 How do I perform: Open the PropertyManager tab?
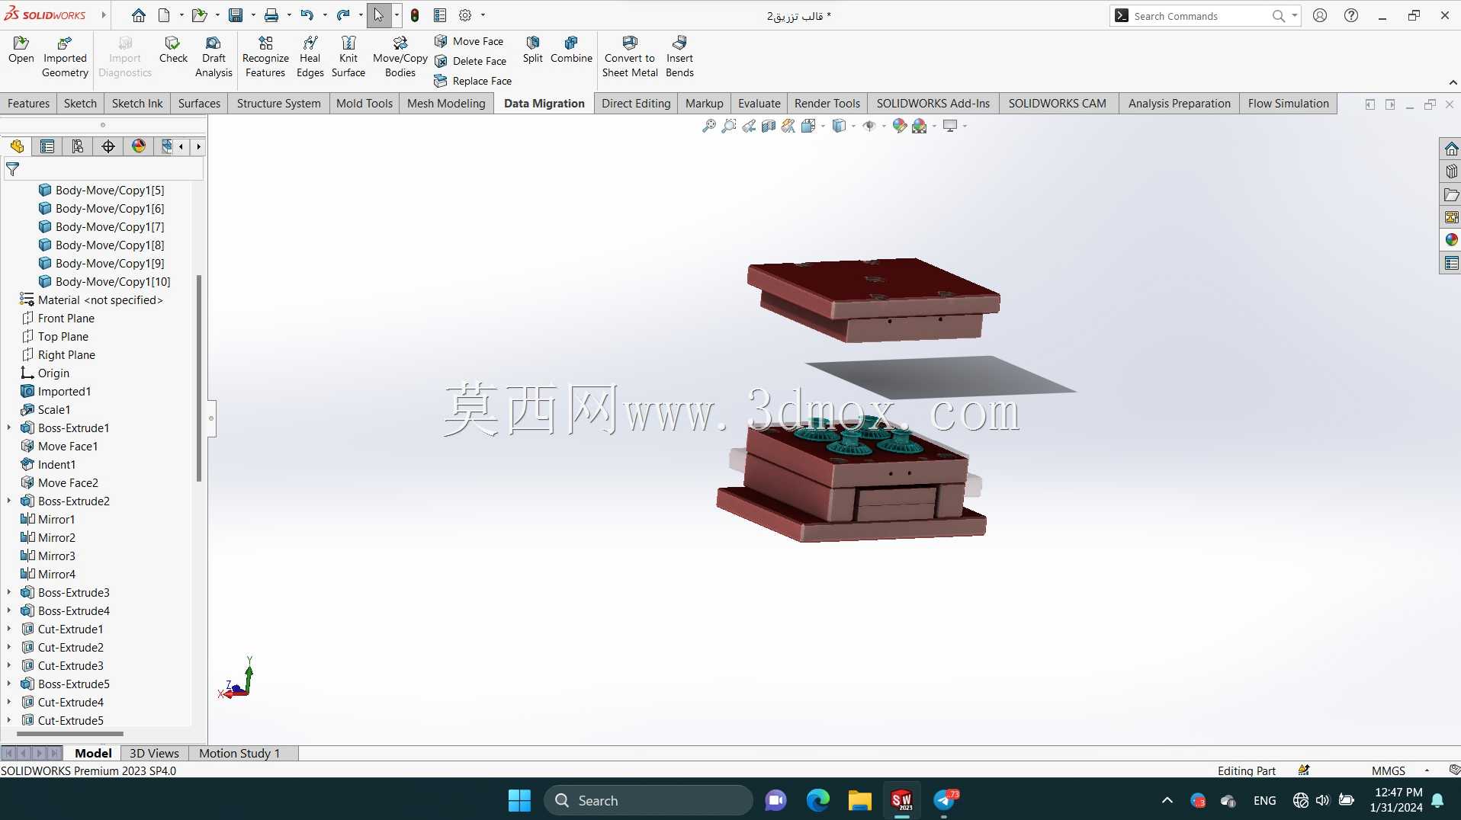47,146
